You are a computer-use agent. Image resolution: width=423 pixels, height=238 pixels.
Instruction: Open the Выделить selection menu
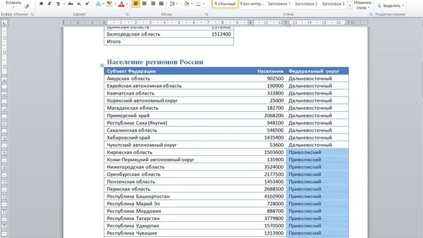391,6
